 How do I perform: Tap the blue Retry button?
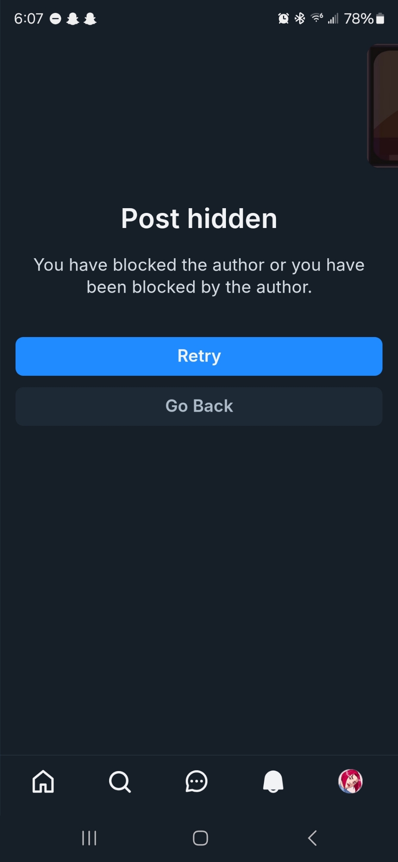[x=199, y=356]
